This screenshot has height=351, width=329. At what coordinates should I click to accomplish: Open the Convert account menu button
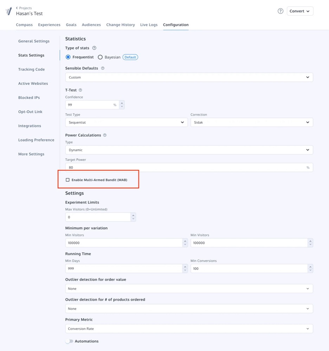300,11
